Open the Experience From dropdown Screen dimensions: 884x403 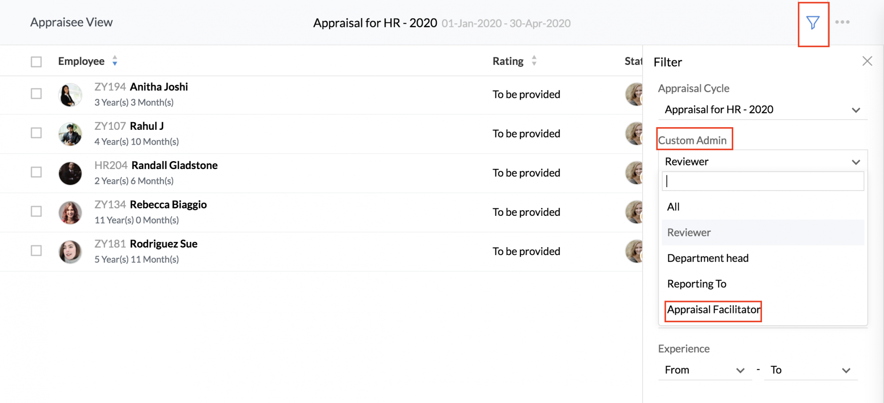point(705,370)
